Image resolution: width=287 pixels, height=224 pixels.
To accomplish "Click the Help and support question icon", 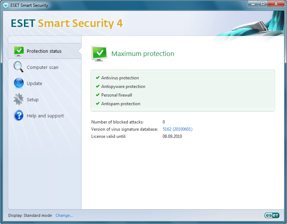I will coord(19,116).
